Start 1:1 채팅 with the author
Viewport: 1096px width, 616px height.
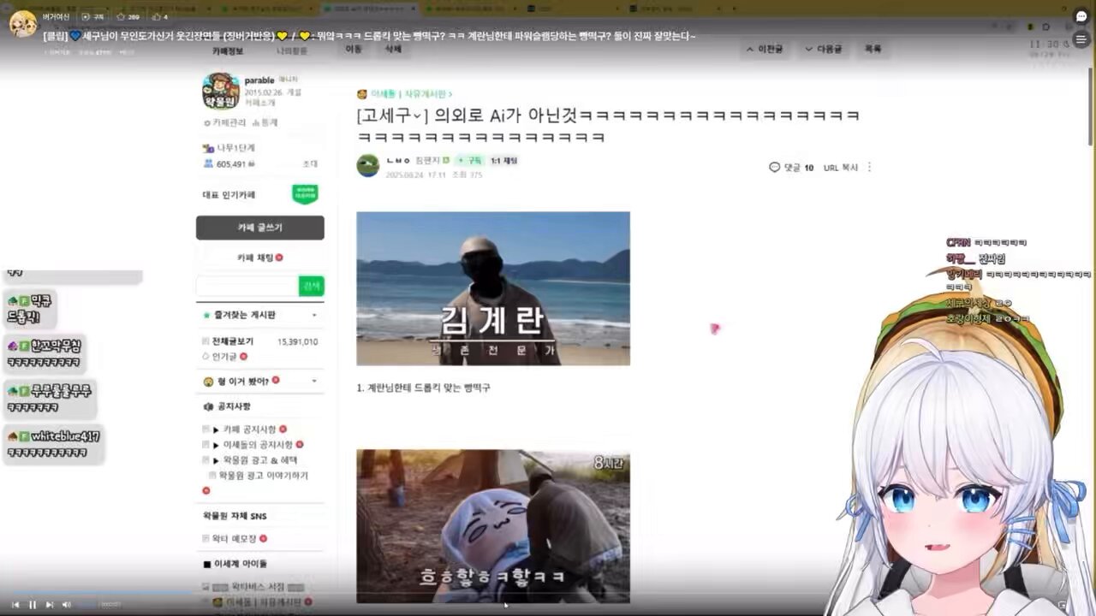(504, 160)
